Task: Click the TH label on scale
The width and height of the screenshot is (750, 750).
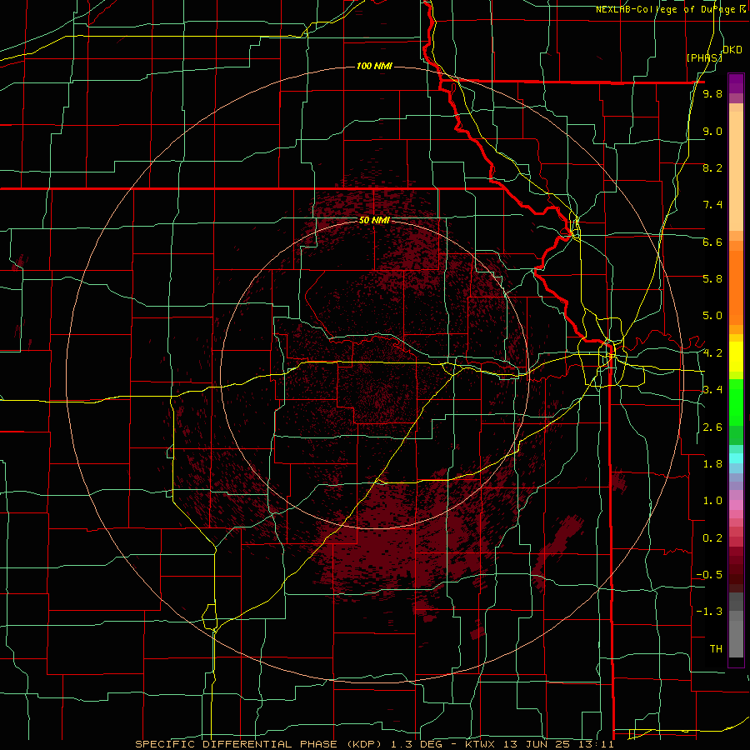Action: coord(716,649)
